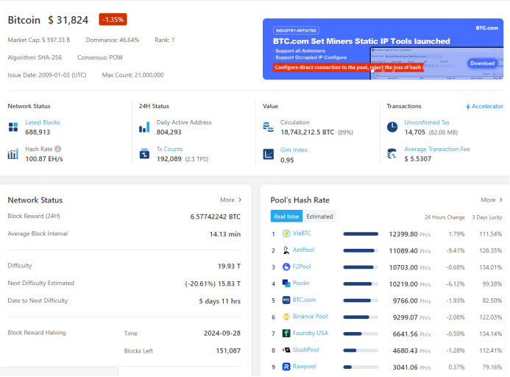510x377 pixels.
Task: Click the AntPool logo icon
Action: point(286,250)
